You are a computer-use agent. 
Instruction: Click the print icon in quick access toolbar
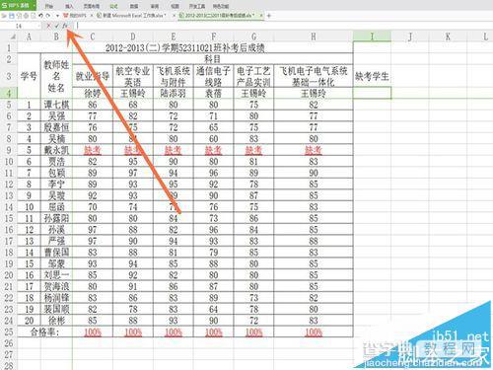[x=26, y=16]
